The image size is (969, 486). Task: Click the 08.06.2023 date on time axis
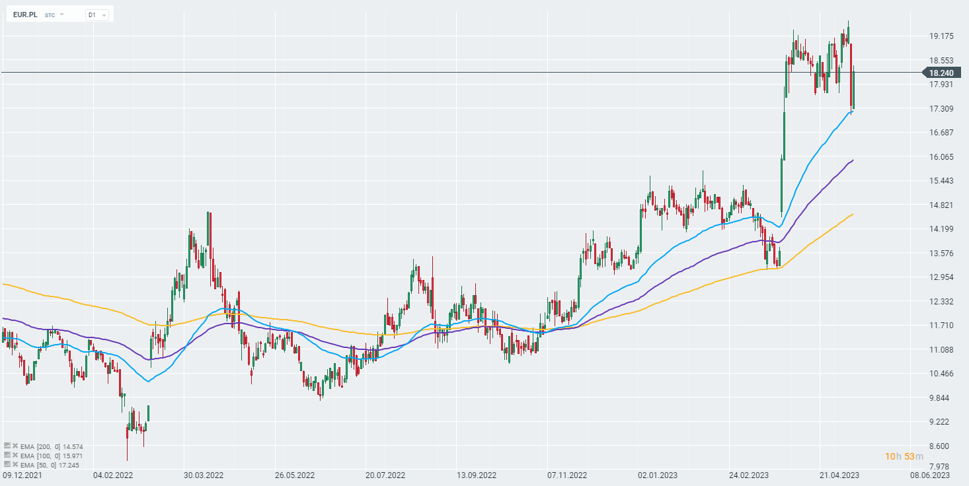pyautogui.click(x=930, y=475)
